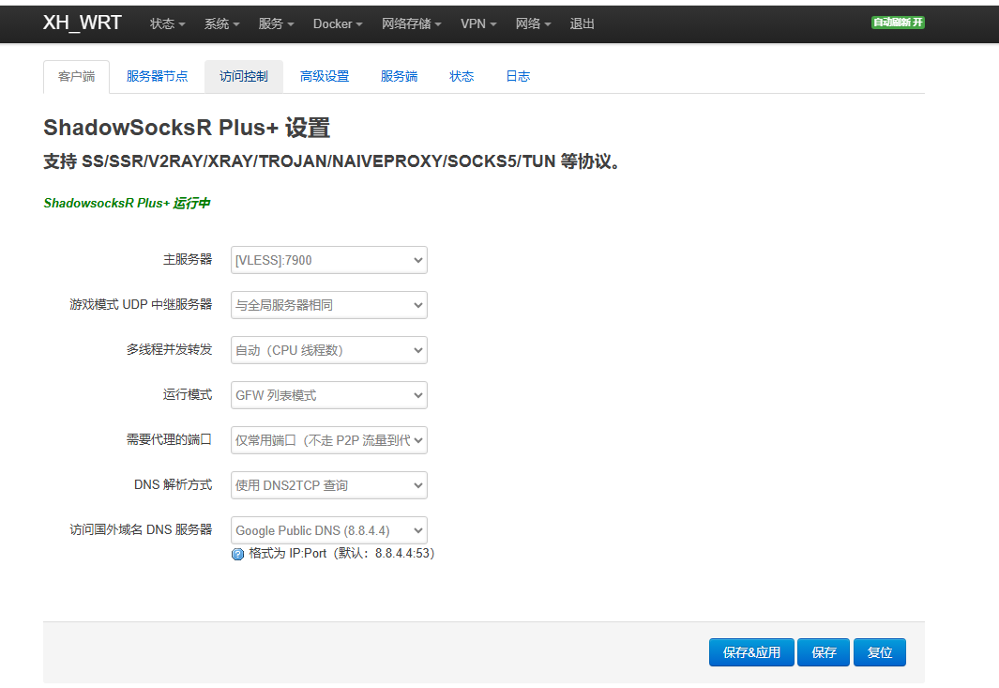Switch to the 服务器节点 tab
Screen dimensions: 999x688
pyautogui.click(x=157, y=77)
